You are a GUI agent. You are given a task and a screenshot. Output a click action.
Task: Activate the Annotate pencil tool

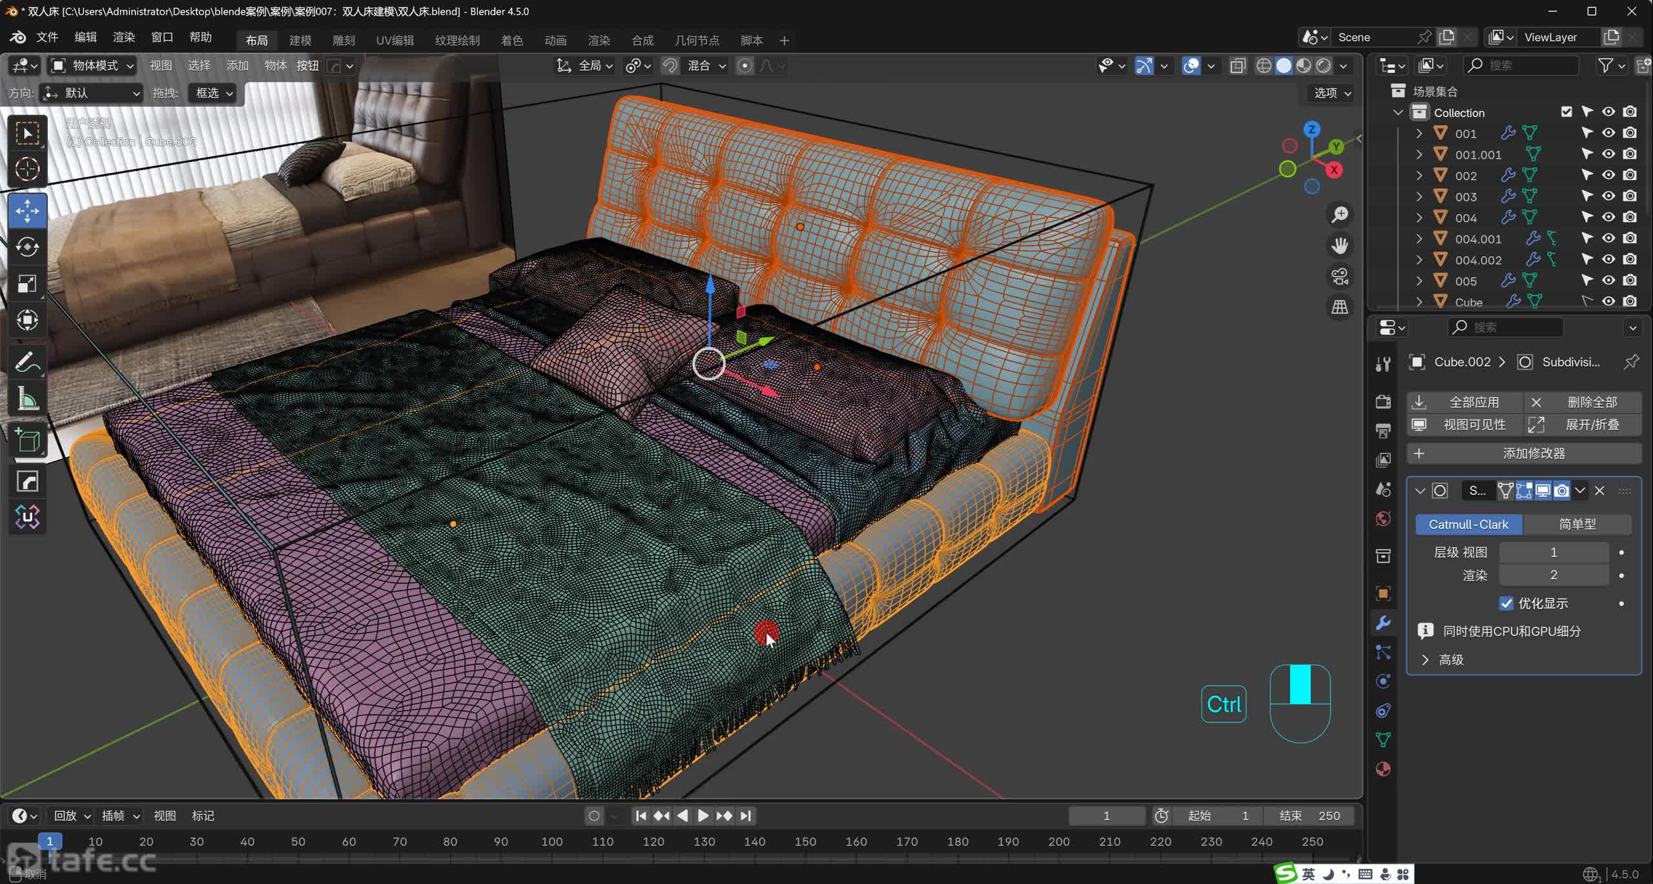pyautogui.click(x=27, y=363)
